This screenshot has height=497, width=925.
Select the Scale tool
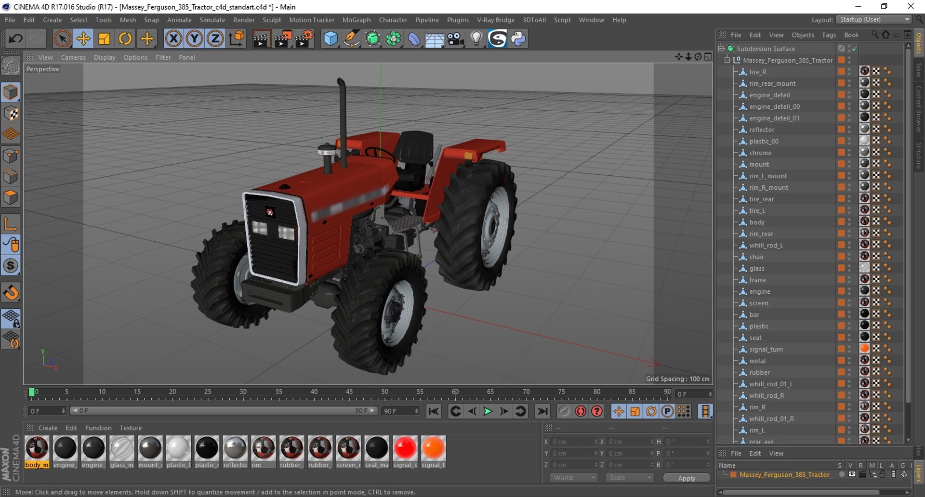click(x=104, y=39)
